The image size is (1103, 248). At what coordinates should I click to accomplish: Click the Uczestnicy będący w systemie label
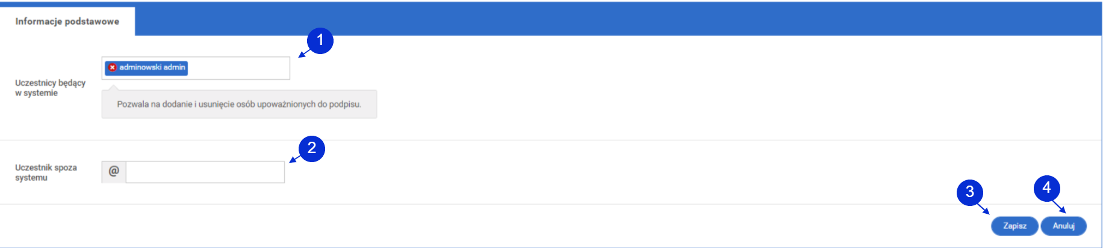51,88
